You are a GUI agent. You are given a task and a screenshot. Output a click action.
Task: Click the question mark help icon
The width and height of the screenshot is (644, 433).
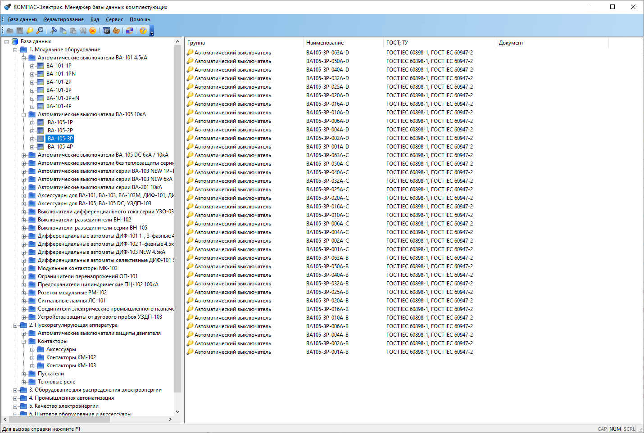coord(143,31)
